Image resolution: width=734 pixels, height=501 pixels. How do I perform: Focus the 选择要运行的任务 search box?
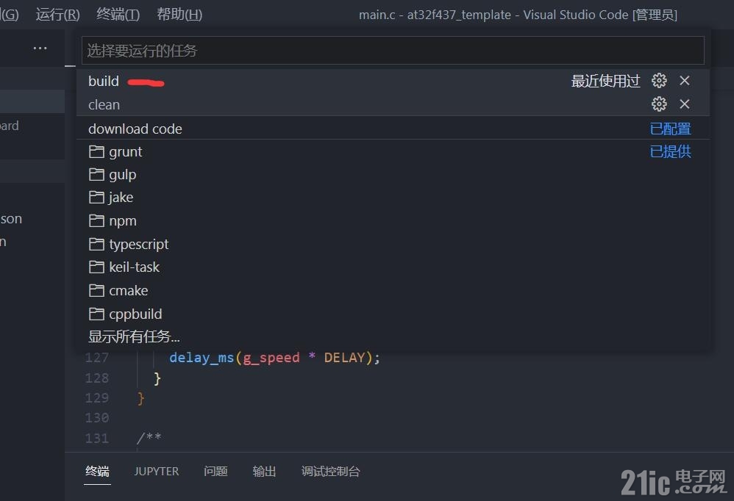coord(393,51)
